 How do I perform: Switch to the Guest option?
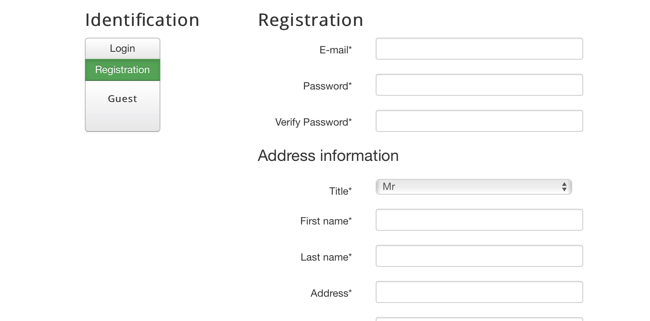pos(122,99)
